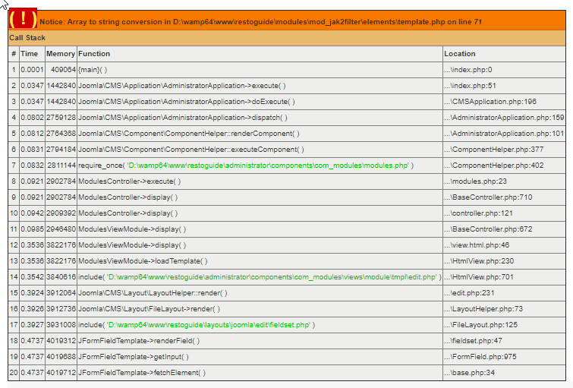
Task: Select ModulesViewModule->display( ) in row 12
Action: [x=260, y=245]
